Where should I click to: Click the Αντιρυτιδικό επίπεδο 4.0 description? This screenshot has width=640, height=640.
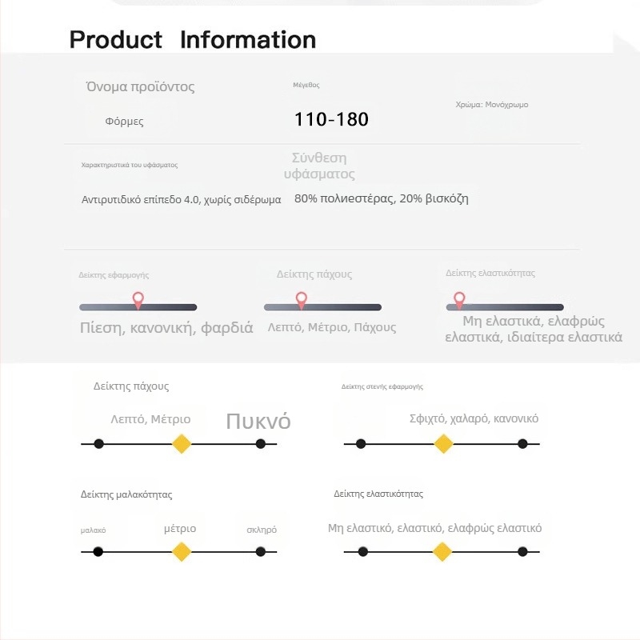tap(181, 200)
